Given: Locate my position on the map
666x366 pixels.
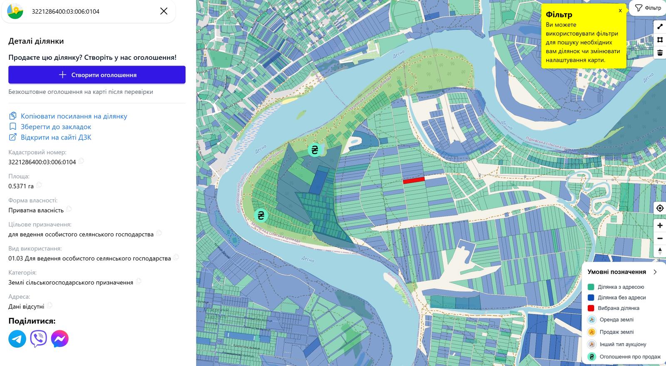Looking at the screenshot, I should click(660, 208).
